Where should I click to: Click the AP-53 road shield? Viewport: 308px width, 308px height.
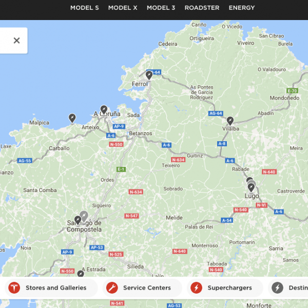click(x=97, y=247)
